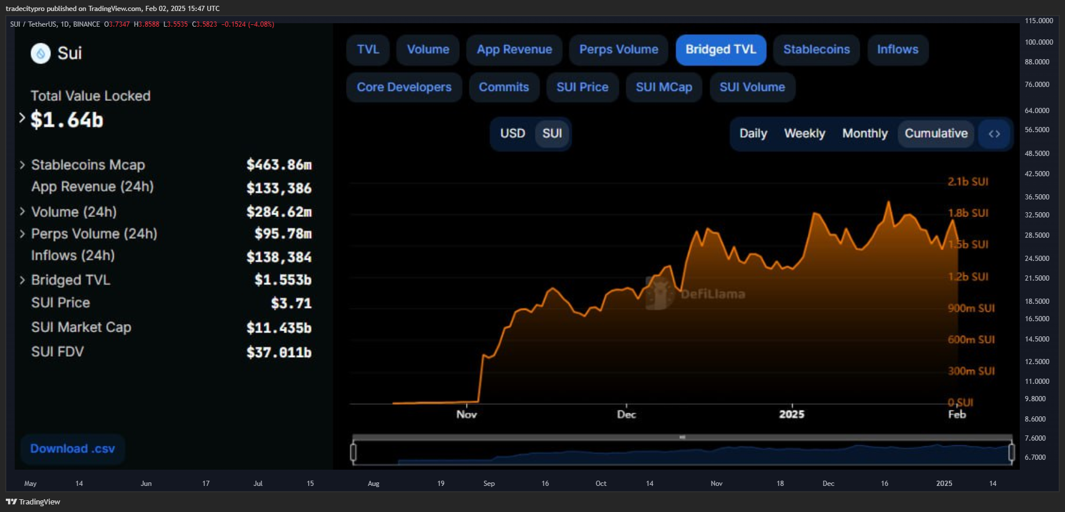The width and height of the screenshot is (1065, 512).
Task: Click the 900m SUI axis label
Action: pos(971,308)
